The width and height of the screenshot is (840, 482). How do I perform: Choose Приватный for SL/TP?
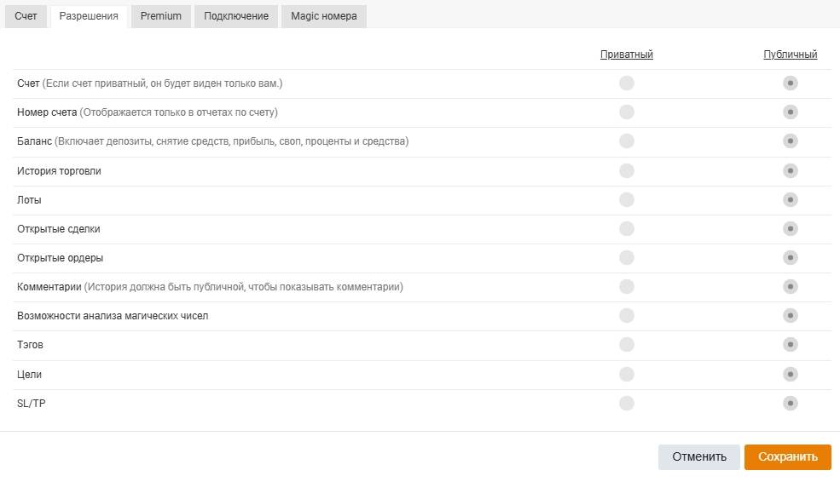pyautogui.click(x=627, y=403)
